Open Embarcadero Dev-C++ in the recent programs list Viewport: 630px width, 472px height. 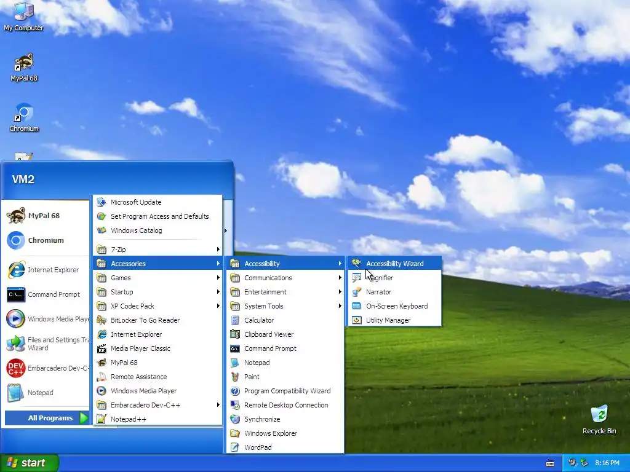coord(46,368)
